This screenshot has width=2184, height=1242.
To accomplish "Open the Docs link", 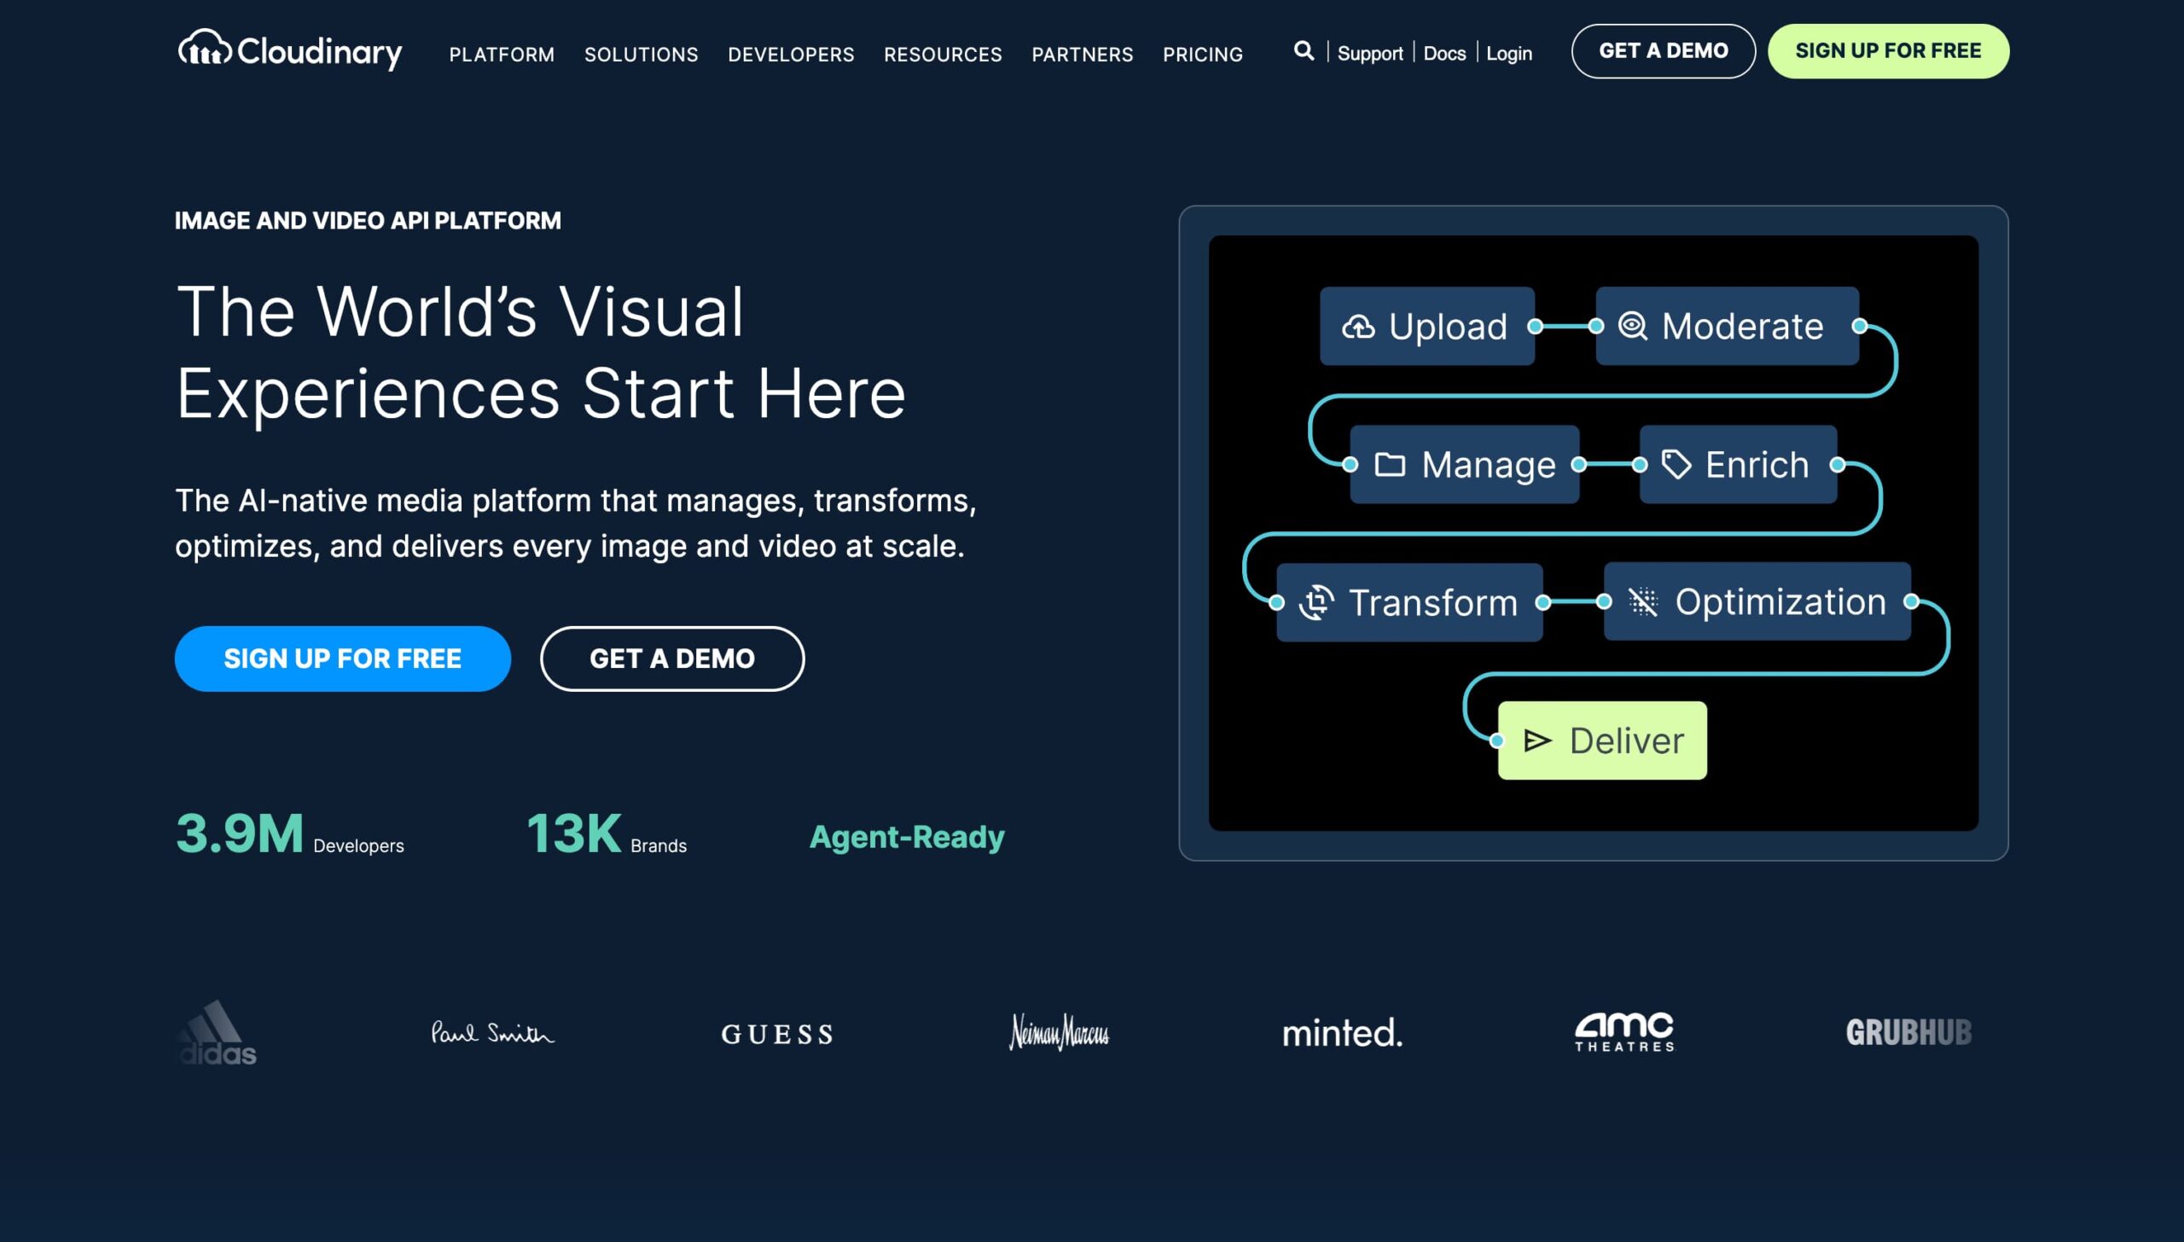I will pyautogui.click(x=1444, y=53).
